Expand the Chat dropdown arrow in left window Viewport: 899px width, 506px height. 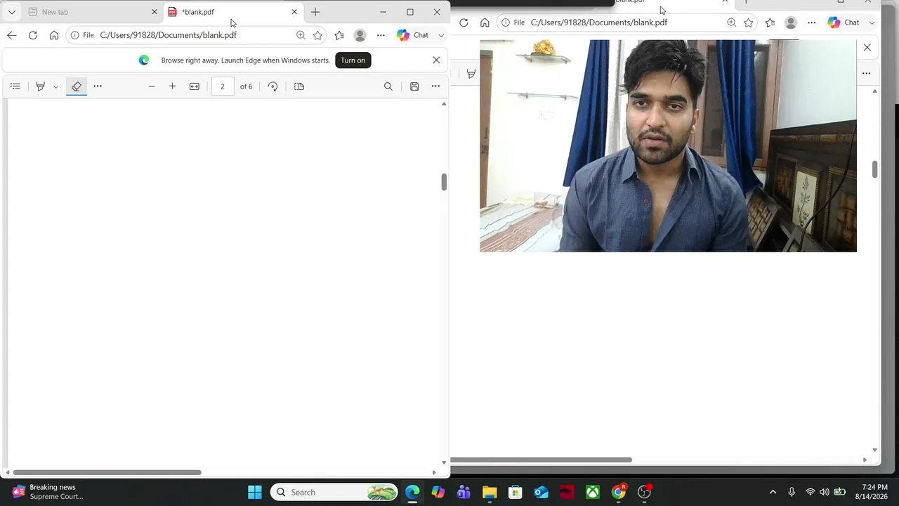point(441,35)
